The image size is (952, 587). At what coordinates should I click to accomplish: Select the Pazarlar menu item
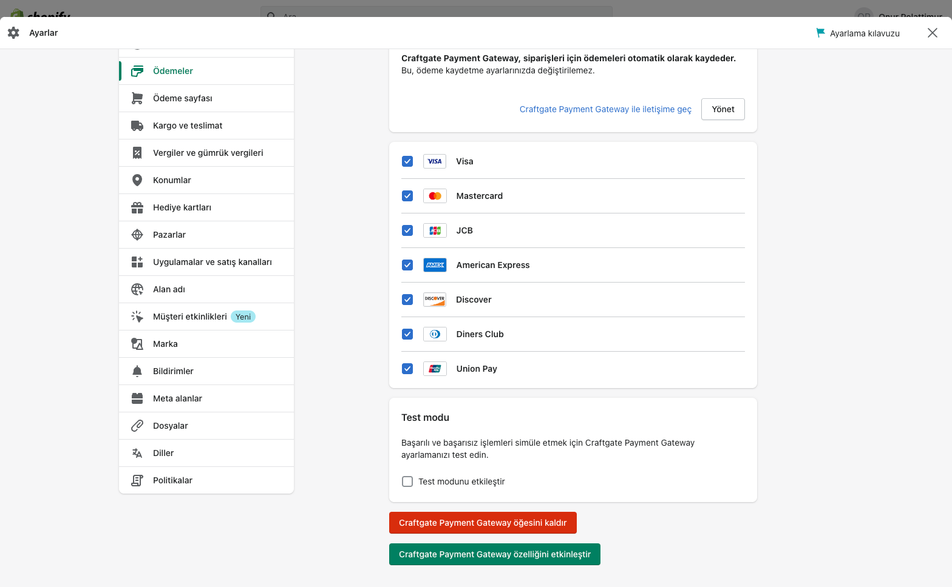pyautogui.click(x=206, y=235)
